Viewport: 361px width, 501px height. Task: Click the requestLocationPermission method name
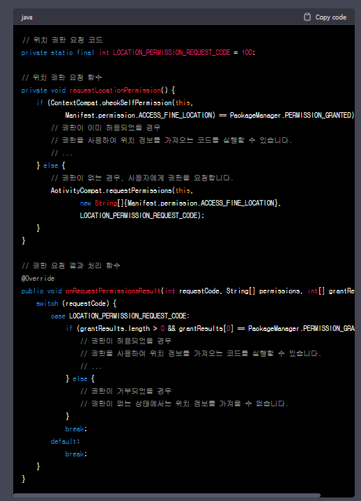tap(115, 90)
